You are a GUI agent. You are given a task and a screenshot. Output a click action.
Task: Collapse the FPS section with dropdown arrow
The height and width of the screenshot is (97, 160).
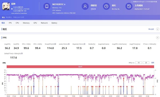(158, 38)
